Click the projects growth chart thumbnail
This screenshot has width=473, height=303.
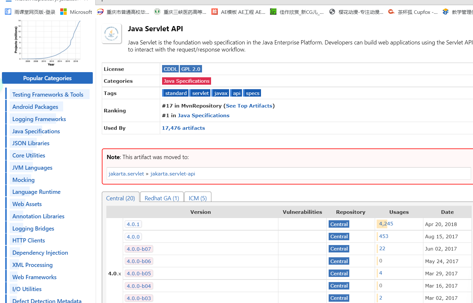47,43
